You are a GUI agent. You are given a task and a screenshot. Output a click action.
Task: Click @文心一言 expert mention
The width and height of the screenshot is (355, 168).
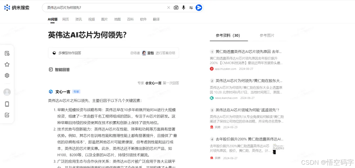click(x=153, y=83)
